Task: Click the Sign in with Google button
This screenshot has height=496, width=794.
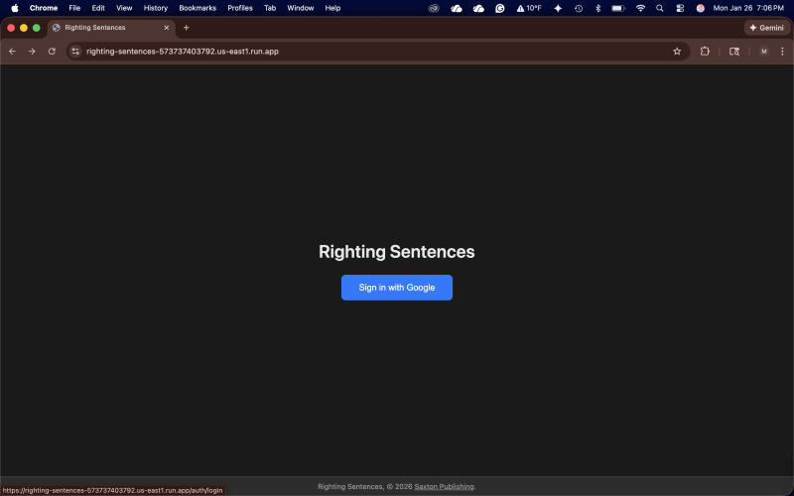Action: point(396,288)
